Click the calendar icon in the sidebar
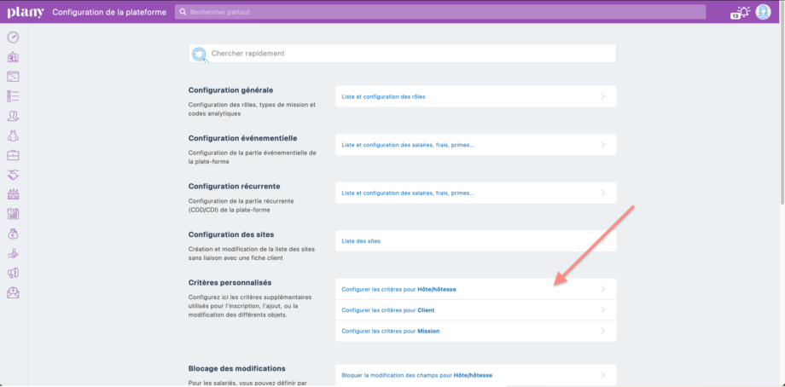Viewport: 785px width, 387px height. click(13, 214)
